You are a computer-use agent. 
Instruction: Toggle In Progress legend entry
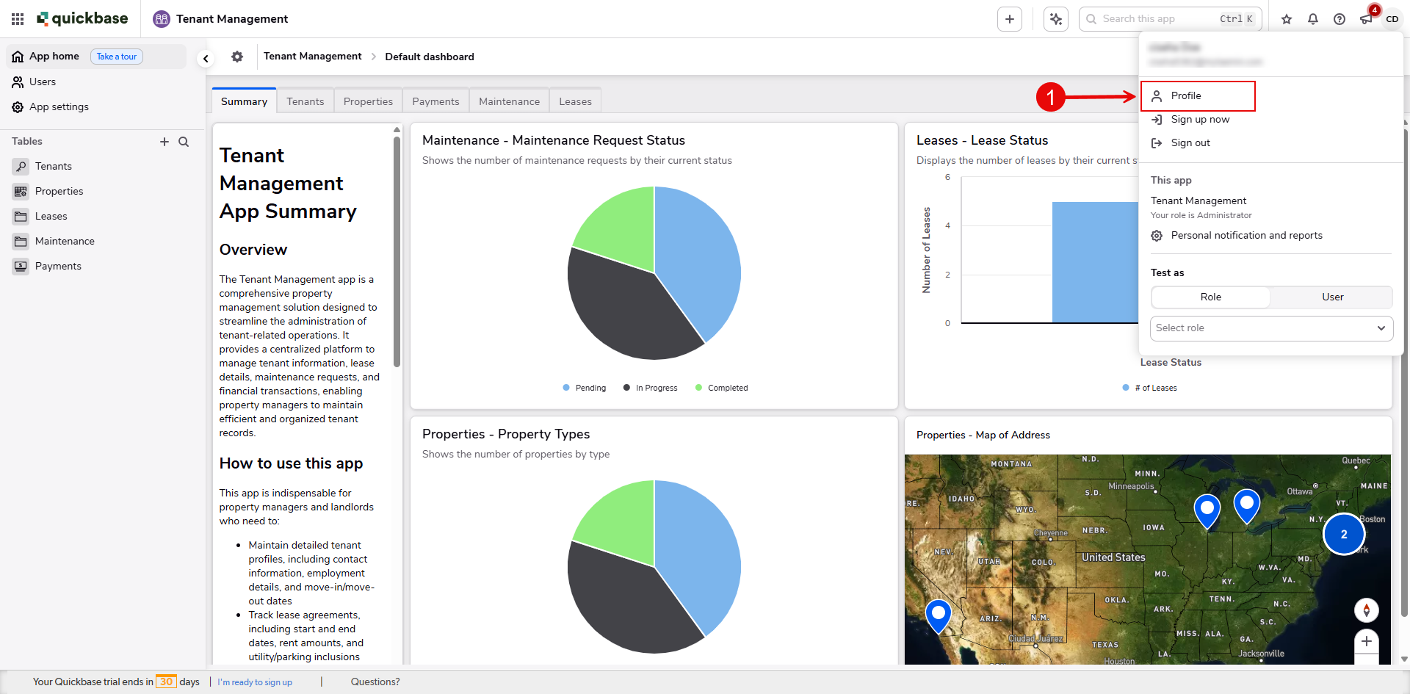coord(650,388)
